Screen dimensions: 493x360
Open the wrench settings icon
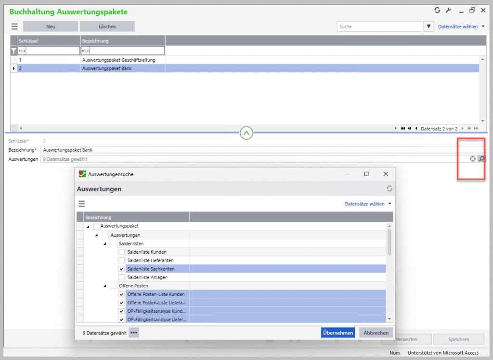tap(448, 11)
